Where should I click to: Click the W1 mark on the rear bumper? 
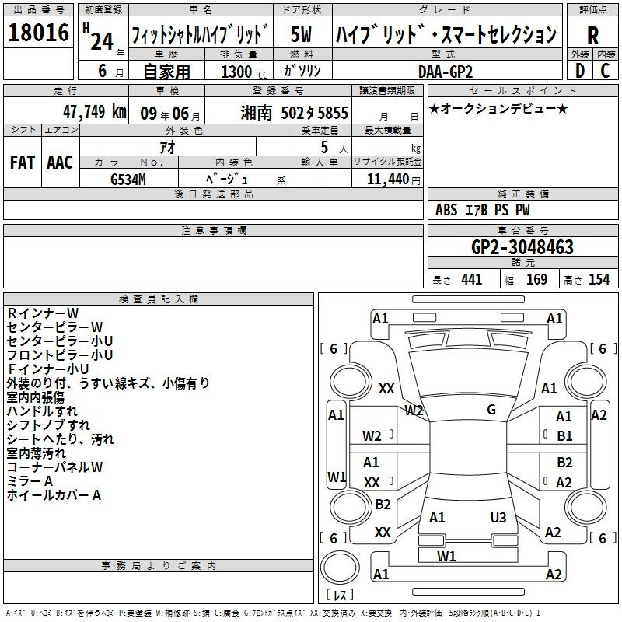pos(446,556)
